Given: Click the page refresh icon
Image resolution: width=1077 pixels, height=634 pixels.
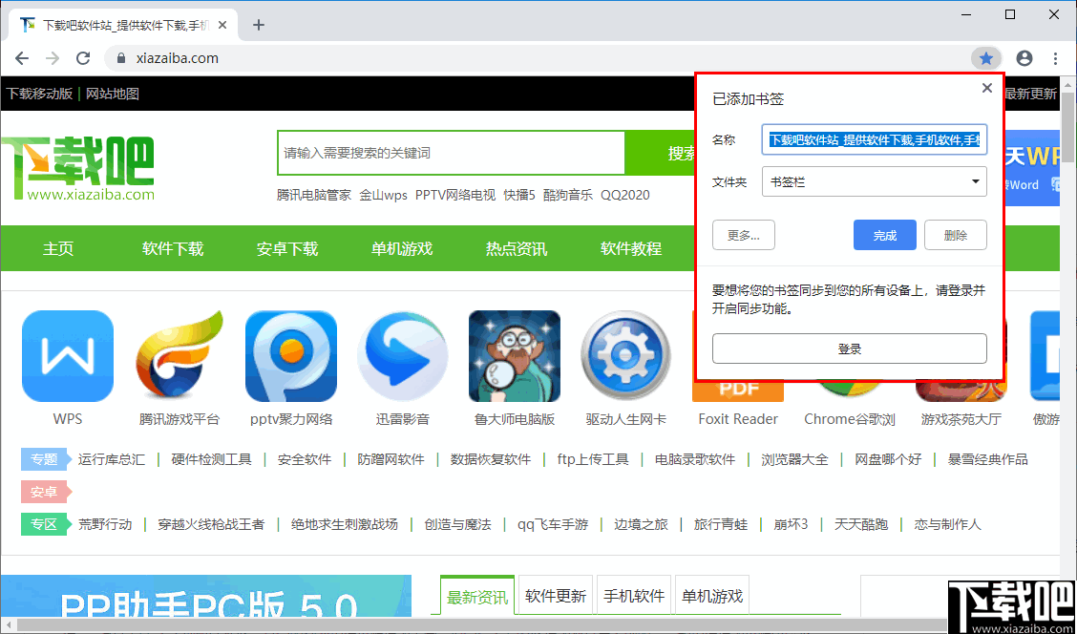Looking at the screenshot, I should point(83,57).
